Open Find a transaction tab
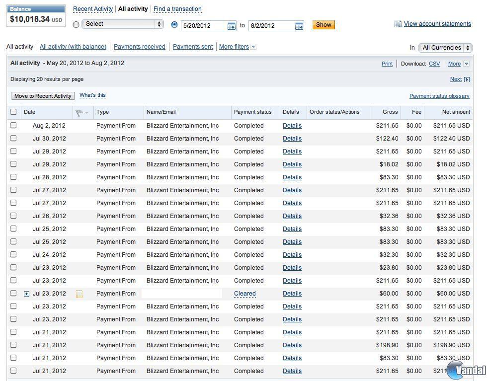 coord(178,9)
